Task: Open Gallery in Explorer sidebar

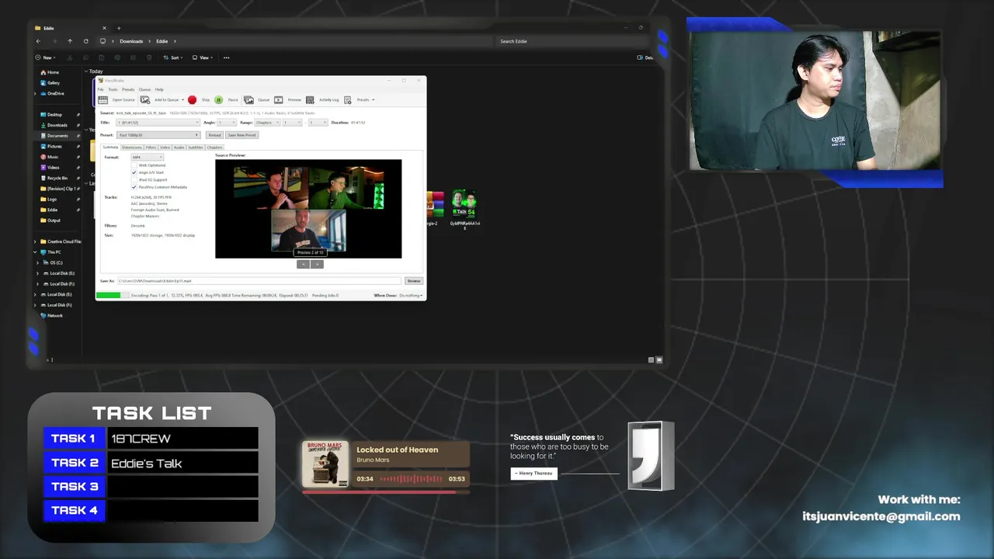Action: (50, 82)
